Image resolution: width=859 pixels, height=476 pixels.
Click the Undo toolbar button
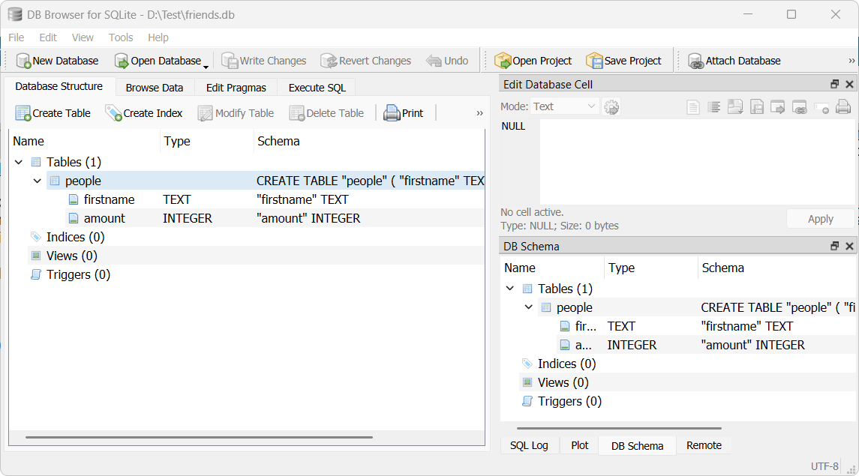click(447, 61)
